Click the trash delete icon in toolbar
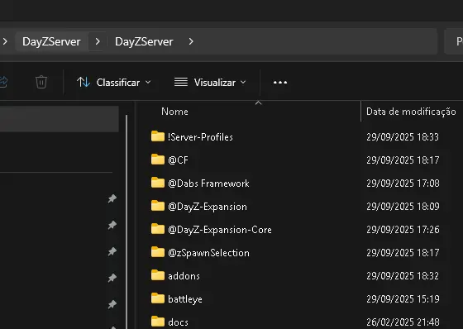Screen dimensions: 463x329 click(x=41, y=82)
